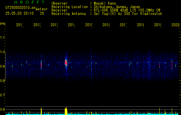The height and width of the screenshot is (115, 181).
Task: Select the observer name Masaki Kano
Action: tap(105, 3)
